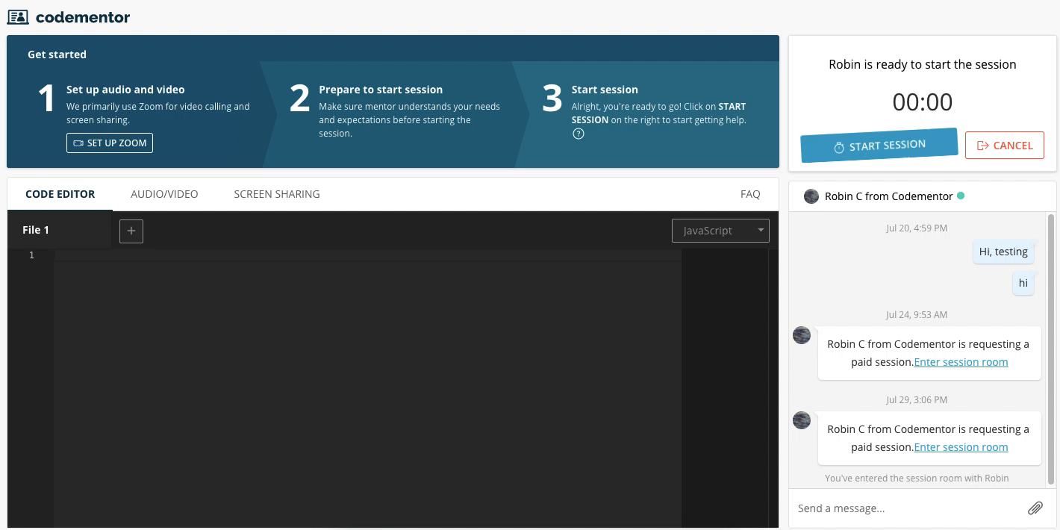The width and height of the screenshot is (1060, 530).
Task: Click the START SESSION button
Action: tap(879, 146)
